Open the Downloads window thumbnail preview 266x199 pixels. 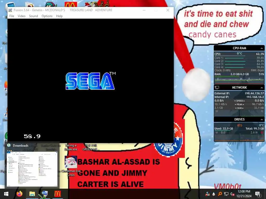click(32, 169)
